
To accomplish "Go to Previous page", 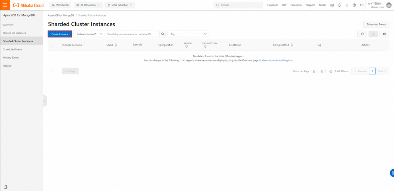I will click(361, 71).
